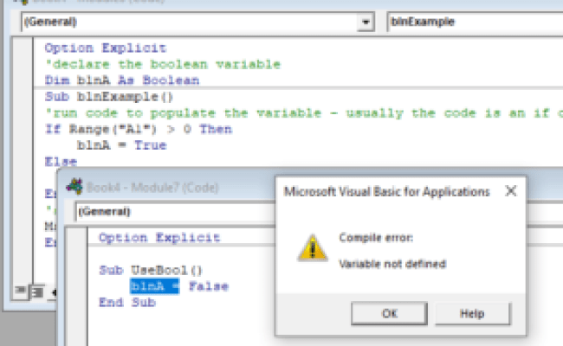Click the warning icon in the error dialog
Screen dimensions: 563x346
313,247
